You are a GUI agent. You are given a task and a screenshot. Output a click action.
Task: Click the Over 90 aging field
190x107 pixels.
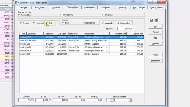(95, 100)
